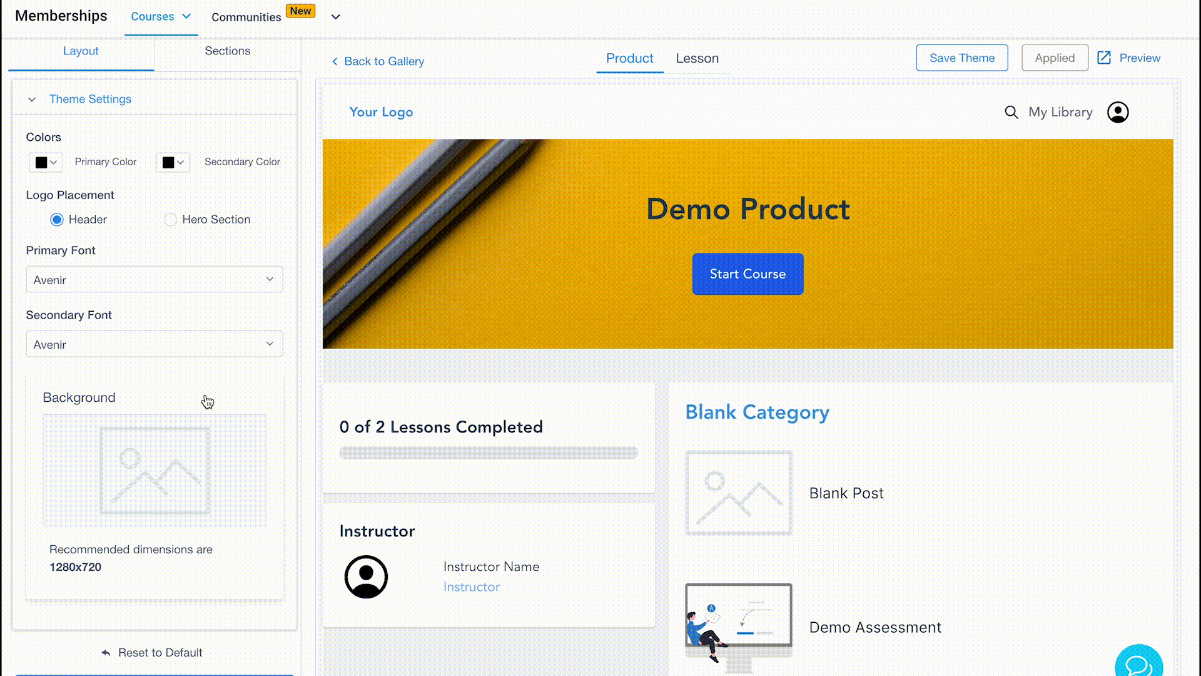Switch to the Lesson tab

tap(697, 58)
